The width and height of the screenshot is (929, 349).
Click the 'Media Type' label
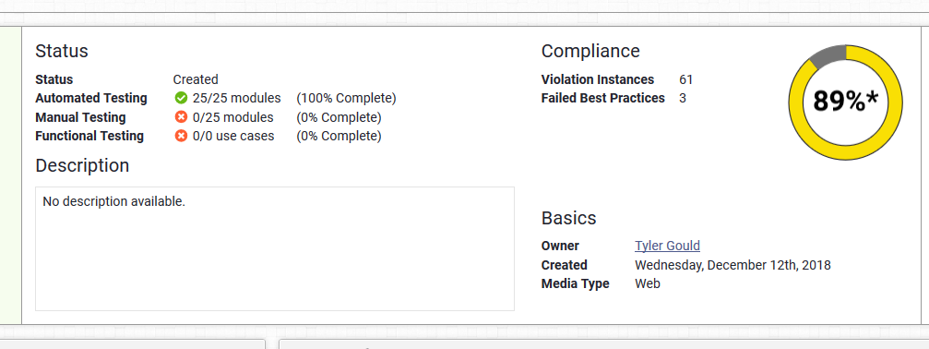576,283
